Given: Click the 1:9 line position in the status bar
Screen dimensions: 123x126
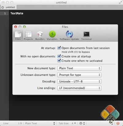Looking at the screenshot, I should [x=20, y=123].
